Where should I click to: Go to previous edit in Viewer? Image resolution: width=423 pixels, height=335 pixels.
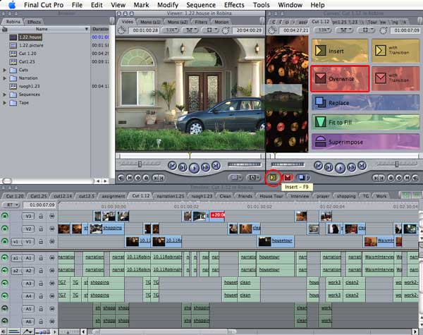point(172,166)
